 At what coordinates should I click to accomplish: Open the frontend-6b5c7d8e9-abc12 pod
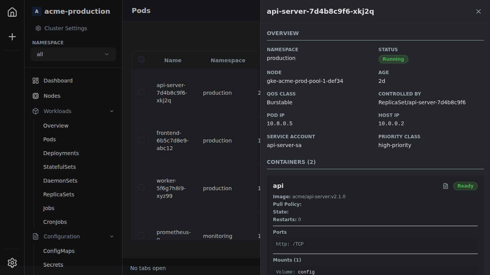[172, 141]
